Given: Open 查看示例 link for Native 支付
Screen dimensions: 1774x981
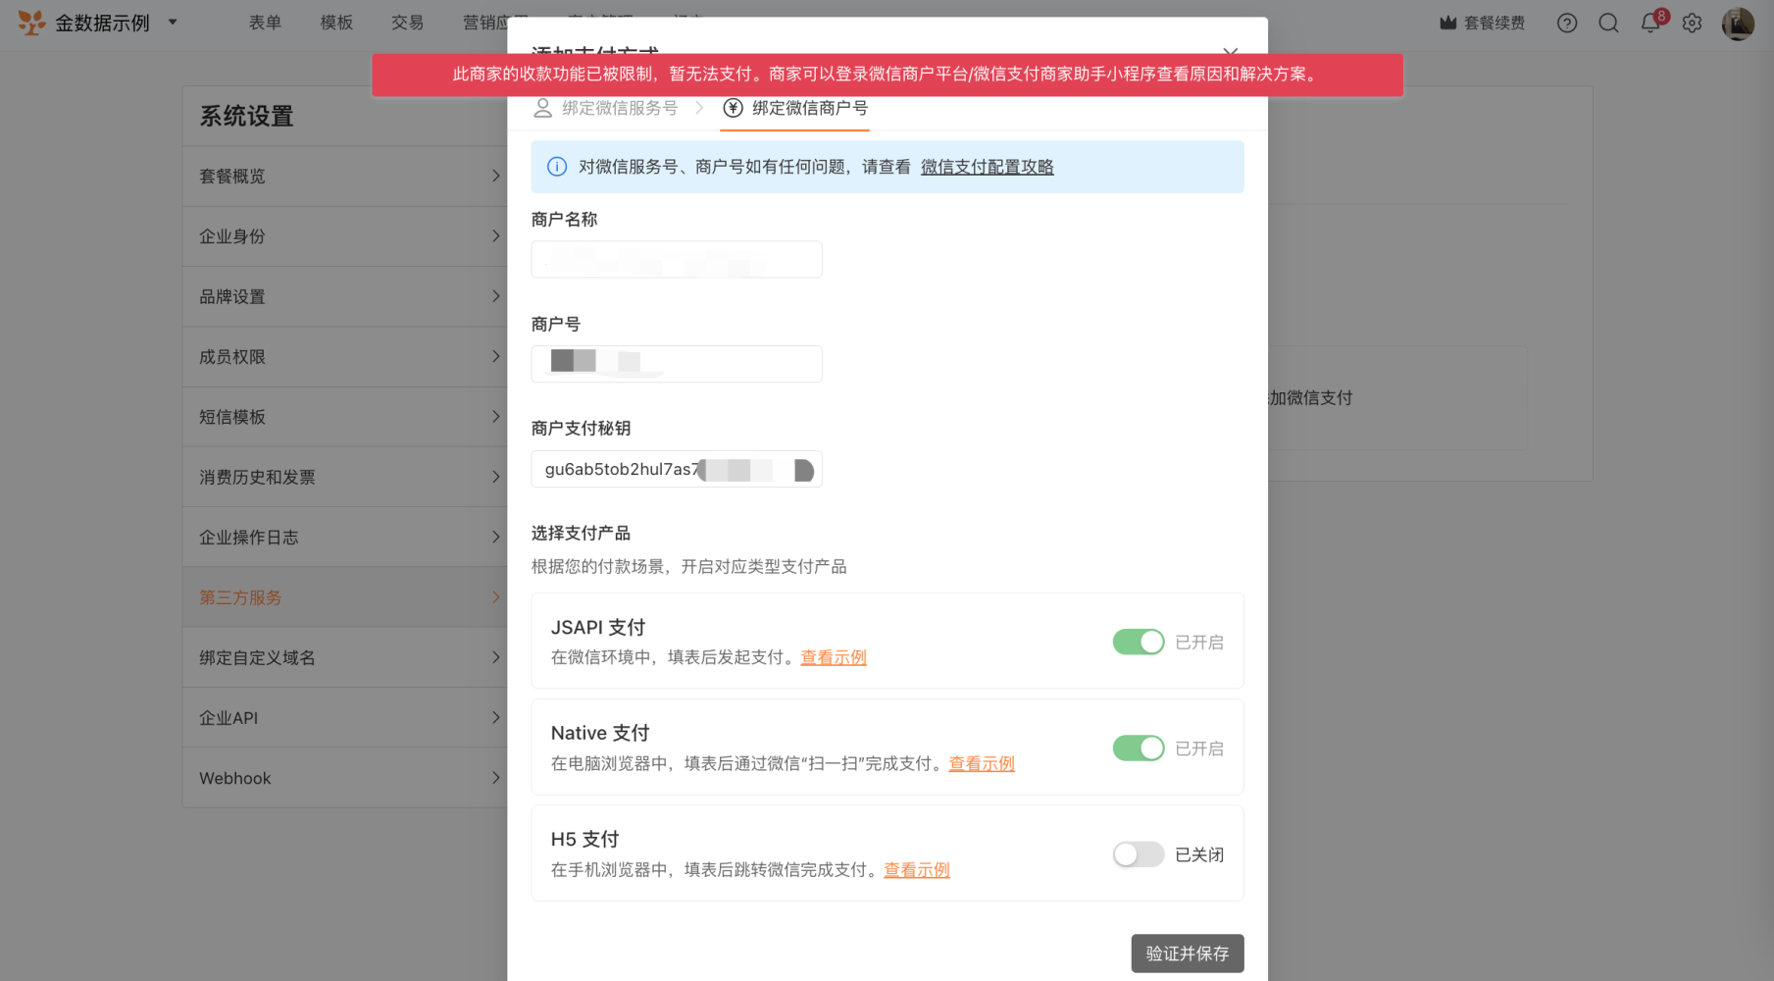Looking at the screenshot, I should pos(982,763).
